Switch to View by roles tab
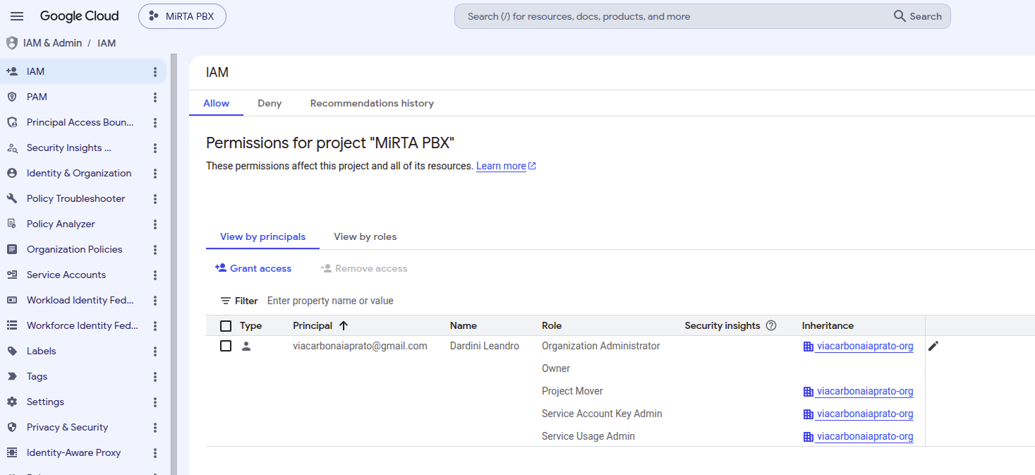This screenshot has width=1035, height=475. [365, 236]
